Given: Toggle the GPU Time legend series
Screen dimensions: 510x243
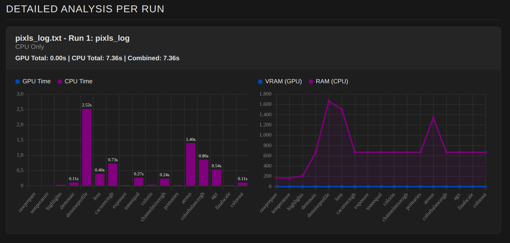Looking at the screenshot, I should [33, 81].
